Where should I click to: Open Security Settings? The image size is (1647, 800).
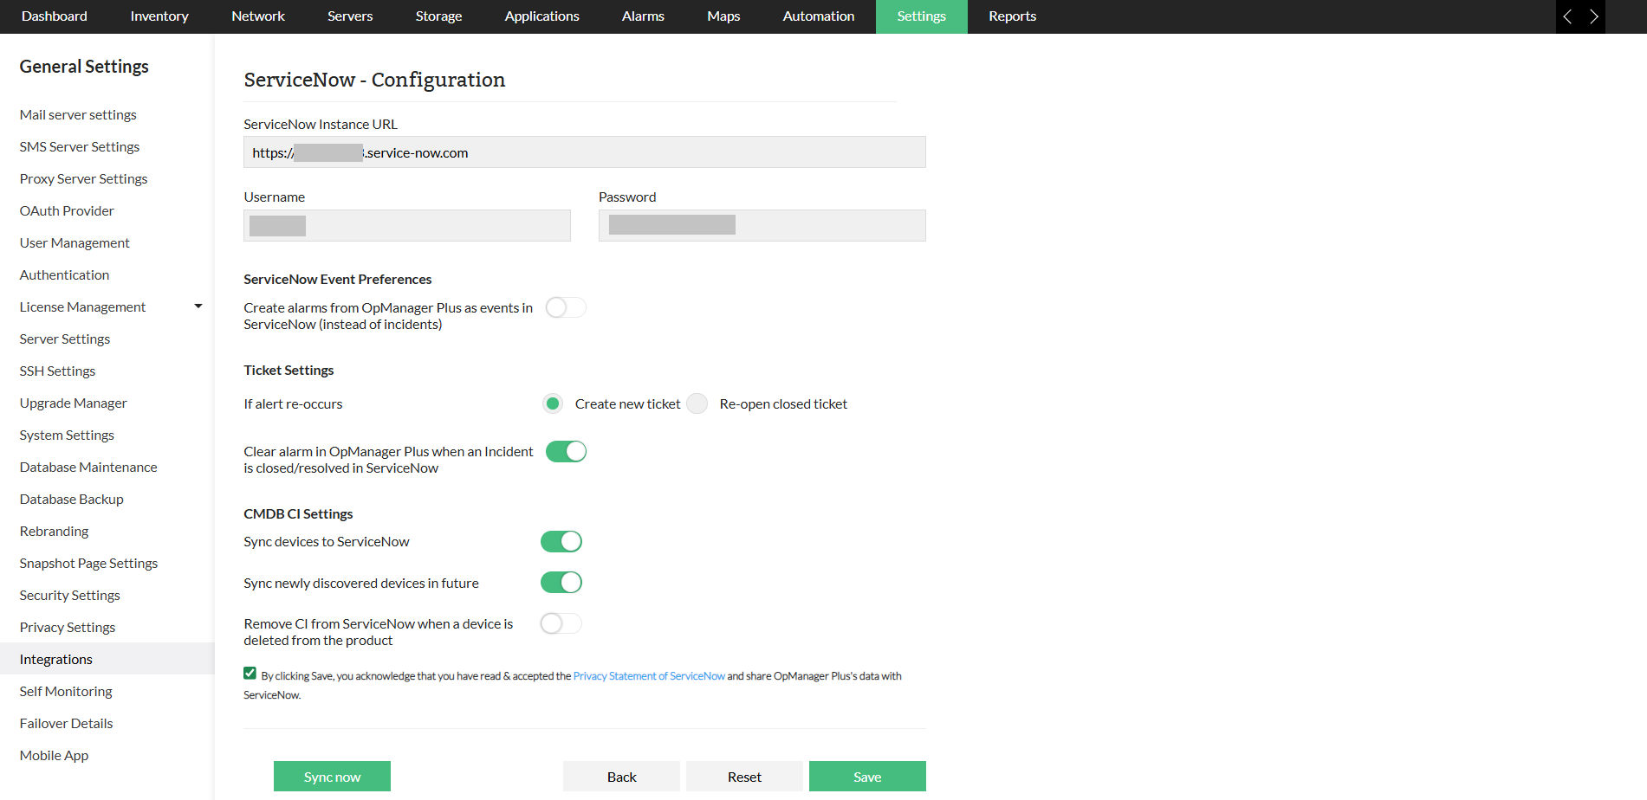(x=70, y=595)
